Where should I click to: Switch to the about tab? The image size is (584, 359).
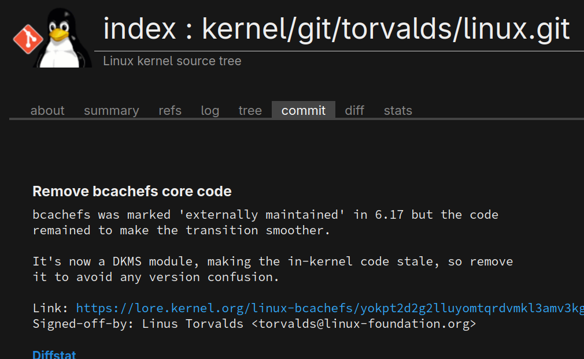pyautogui.click(x=47, y=110)
